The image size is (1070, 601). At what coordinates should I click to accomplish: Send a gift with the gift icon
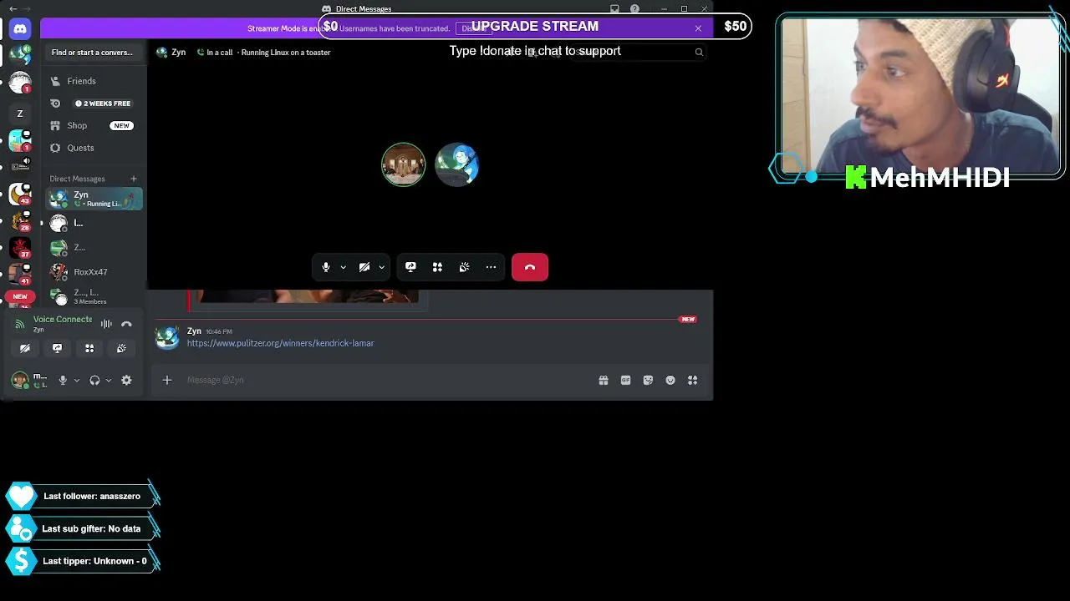[x=604, y=380]
